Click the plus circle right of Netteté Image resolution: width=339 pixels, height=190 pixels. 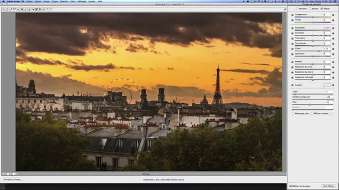(333, 62)
